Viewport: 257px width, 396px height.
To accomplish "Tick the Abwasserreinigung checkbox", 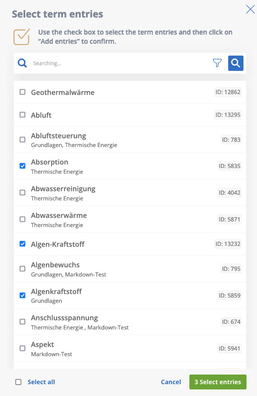I will (22, 193).
